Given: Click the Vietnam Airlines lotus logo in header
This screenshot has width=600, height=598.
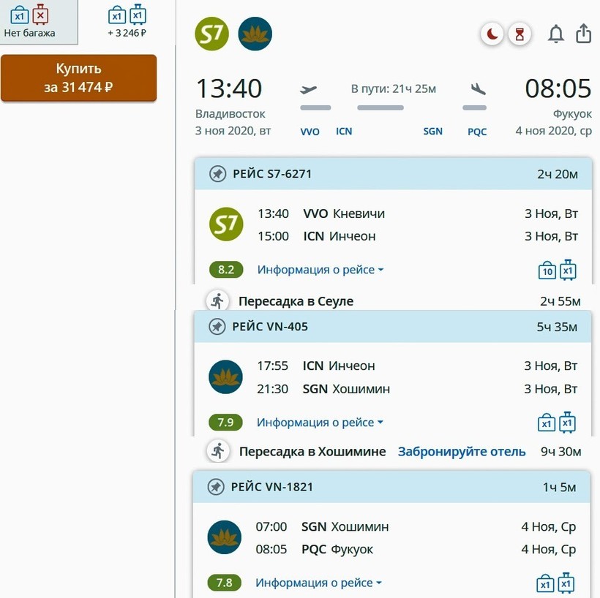Looking at the screenshot, I should (255, 34).
